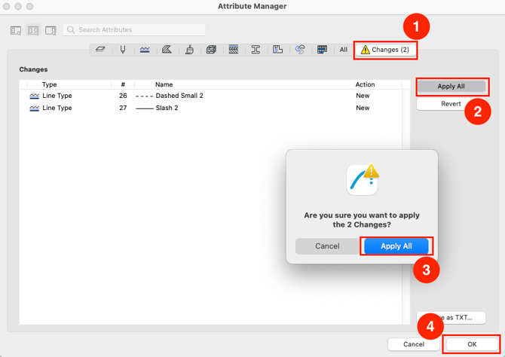Open the Changes (2) tab
The height and width of the screenshot is (357, 505).
coord(385,50)
